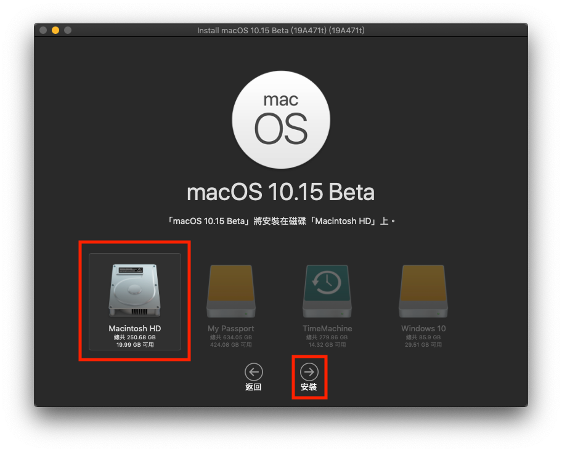Choose the TimeMachine backup drive icon
The width and height of the screenshot is (562, 452).
[x=327, y=291]
